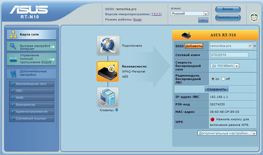
Task: Click the Сохранить button
Action: tap(216, 89)
